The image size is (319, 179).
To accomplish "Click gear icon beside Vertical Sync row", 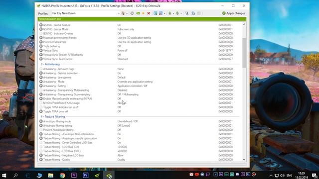I will 41,50.
